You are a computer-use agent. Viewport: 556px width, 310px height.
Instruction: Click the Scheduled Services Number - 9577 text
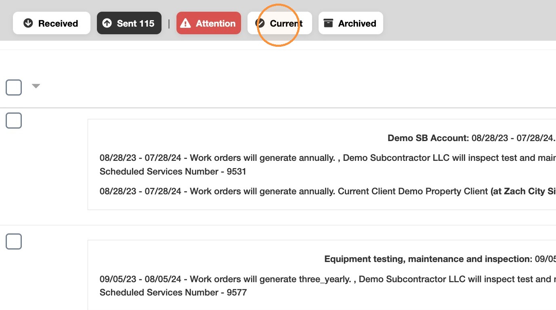click(x=173, y=292)
